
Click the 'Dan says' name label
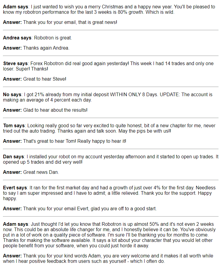tap(13, 157)
